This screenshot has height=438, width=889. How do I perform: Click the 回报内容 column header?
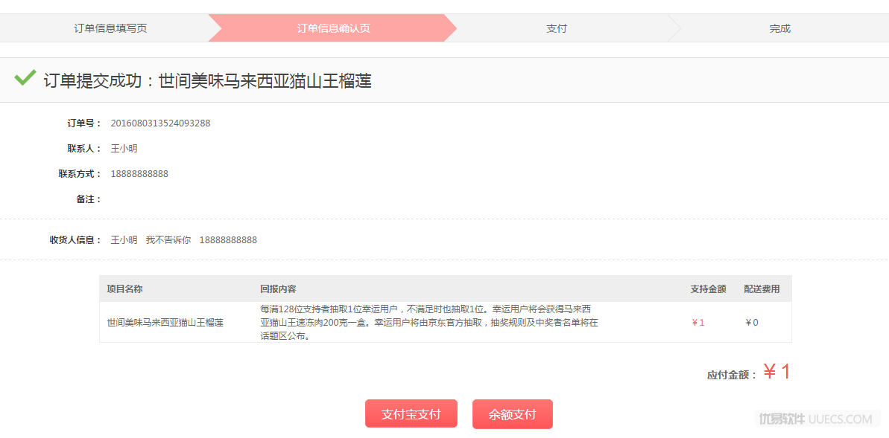[x=278, y=289]
